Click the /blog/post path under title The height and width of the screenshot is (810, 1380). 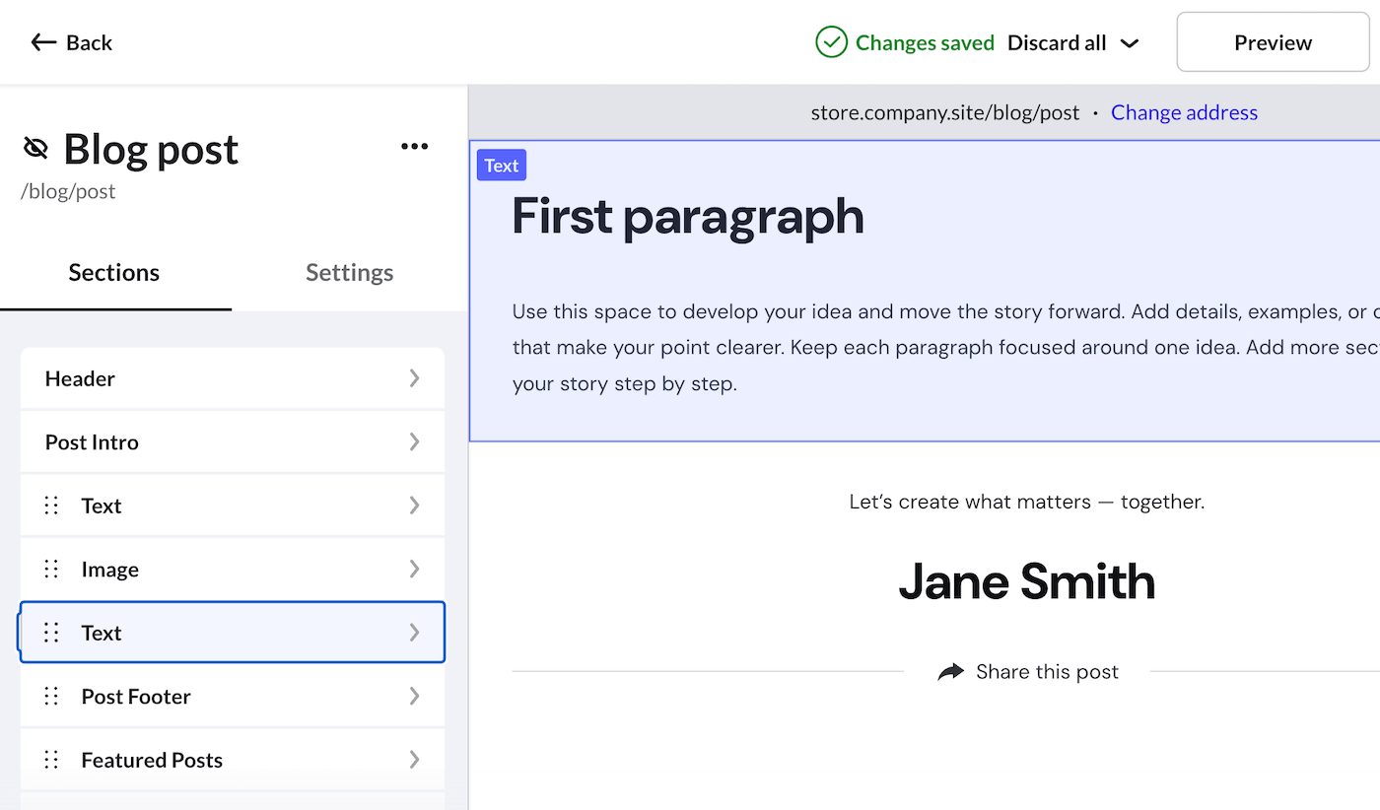[x=68, y=191]
